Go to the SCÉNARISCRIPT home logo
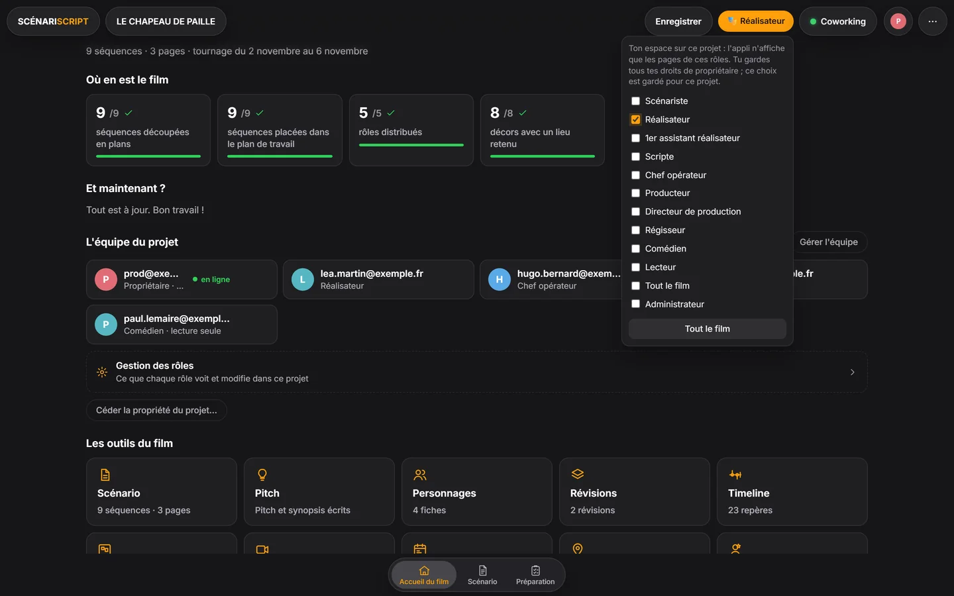The image size is (954, 596). [x=53, y=21]
